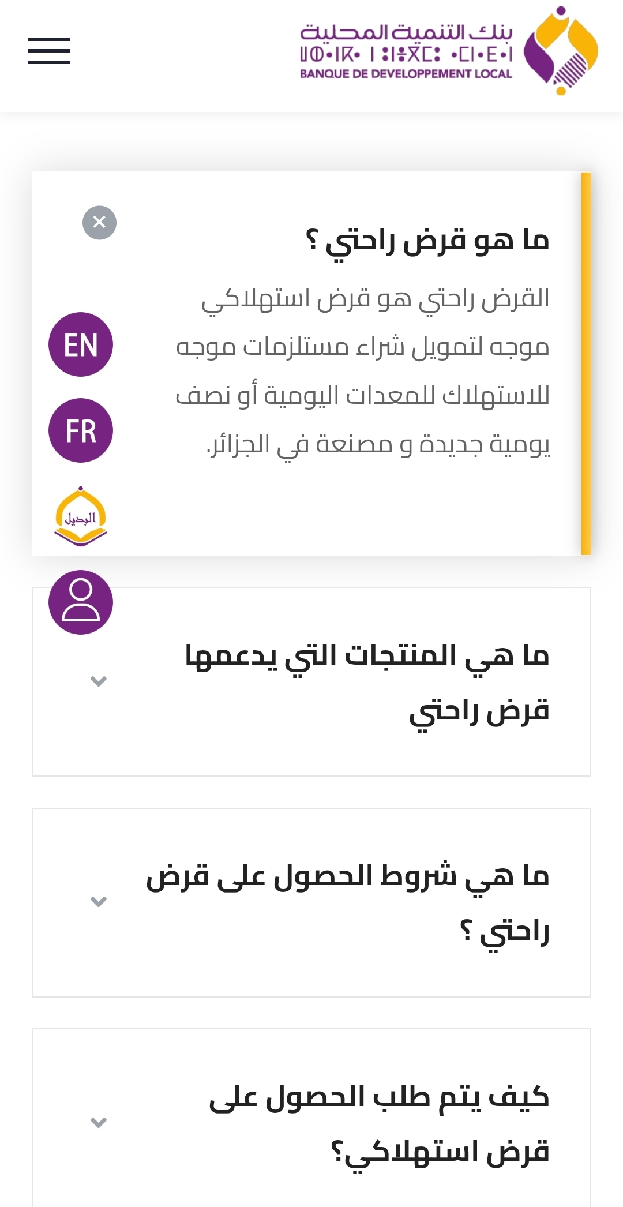The height and width of the screenshot is (1207, 623).
Task: Open the Al-Badil (البديل) service icon
Action: [x=81, y=516]
